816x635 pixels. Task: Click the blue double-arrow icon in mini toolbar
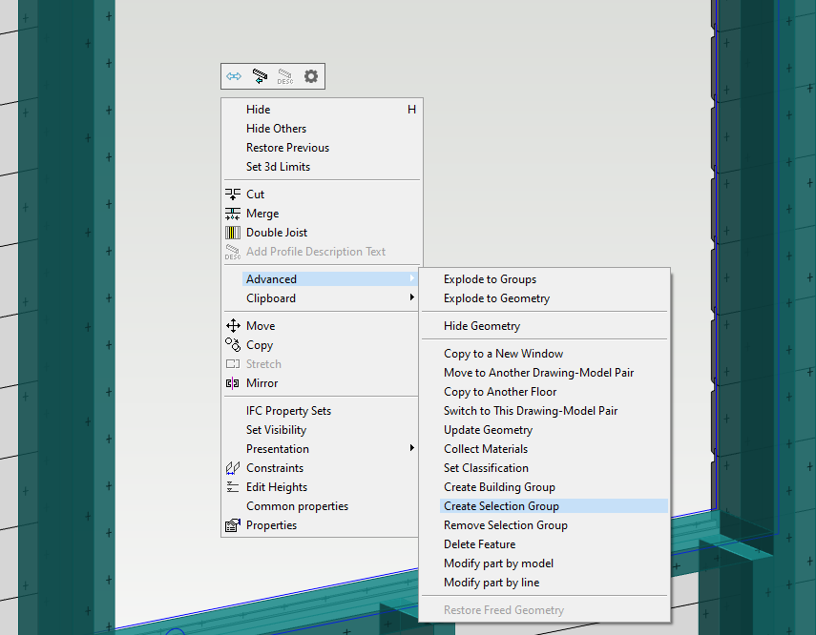click(234, 76)
